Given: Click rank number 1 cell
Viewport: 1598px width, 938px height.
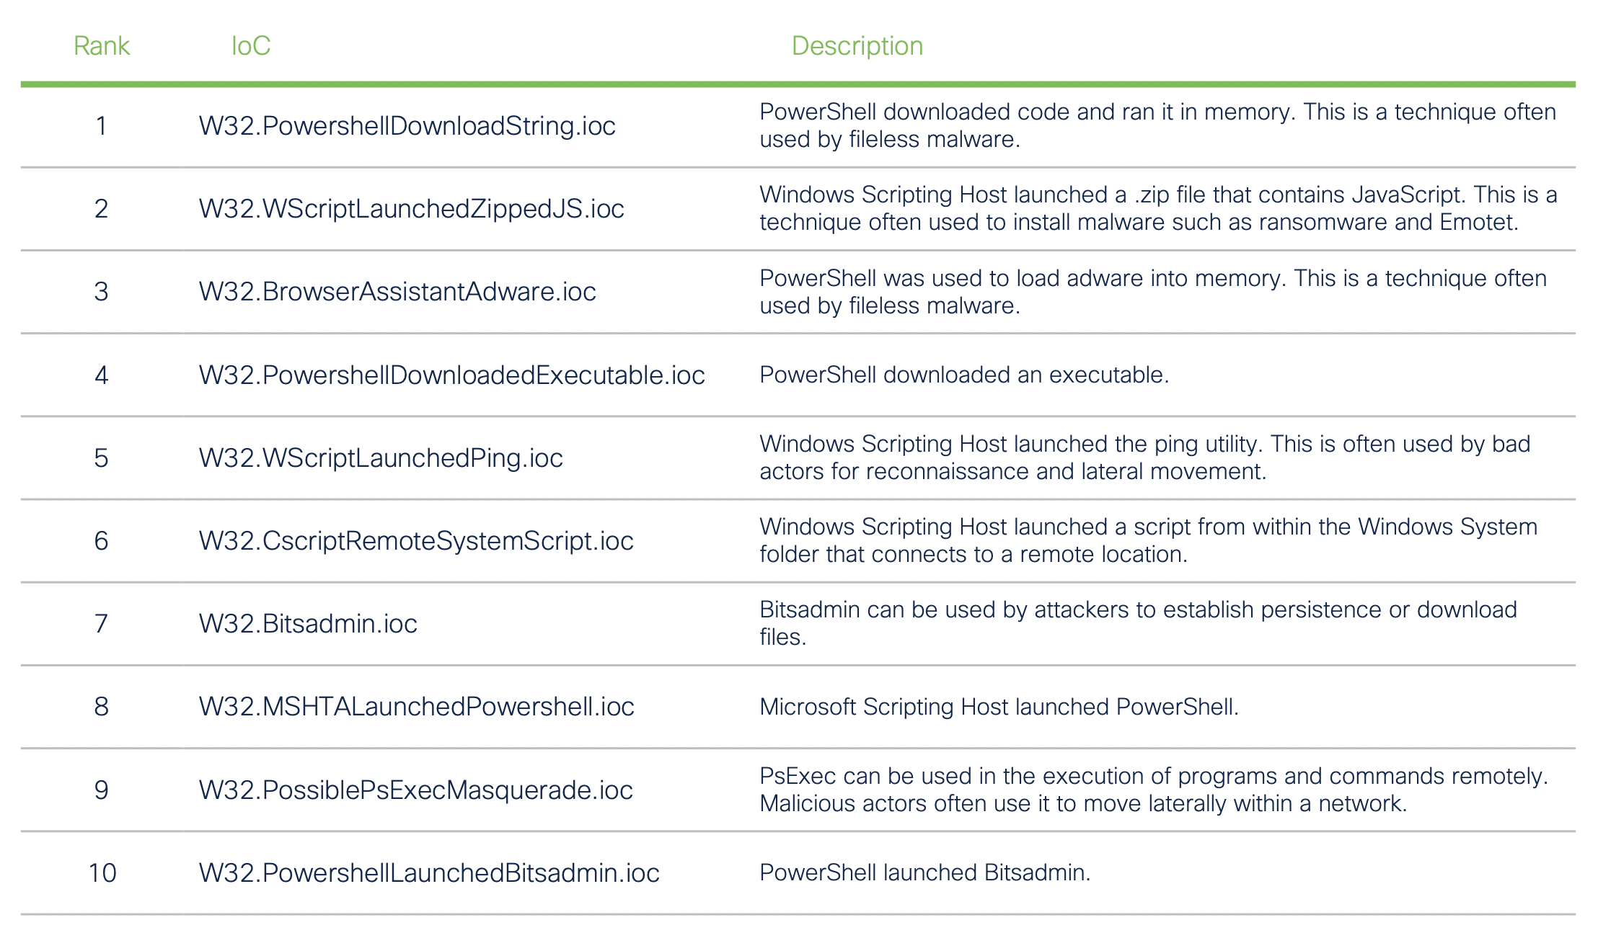Looking at the screenshot, I should tap(102, 126).
